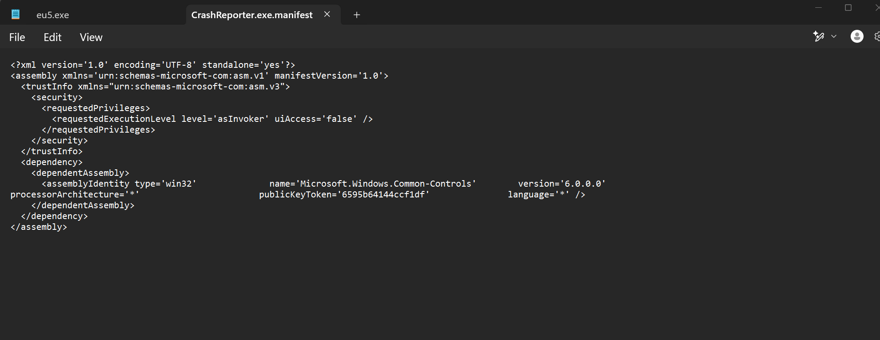Click the "uiAccess='false'" attribute
This screenshot has width=880, height=340.
pyautogui.click(x=316, y=119)
